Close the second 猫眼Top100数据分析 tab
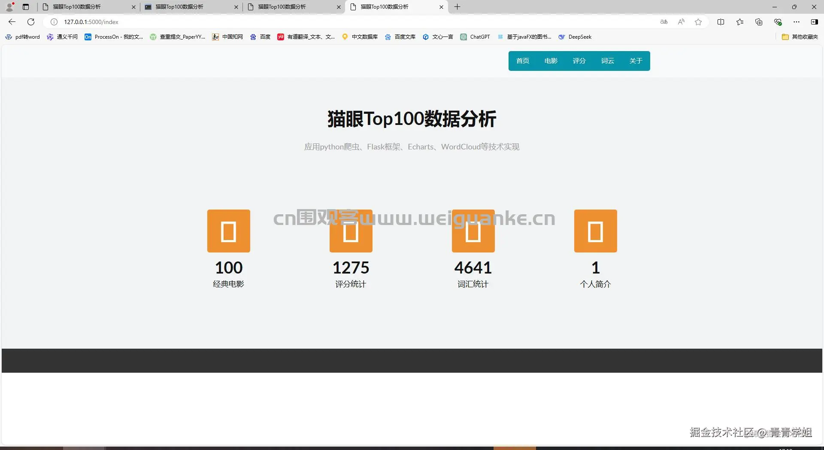The image size is (824, 450). [x=236, y=7]
